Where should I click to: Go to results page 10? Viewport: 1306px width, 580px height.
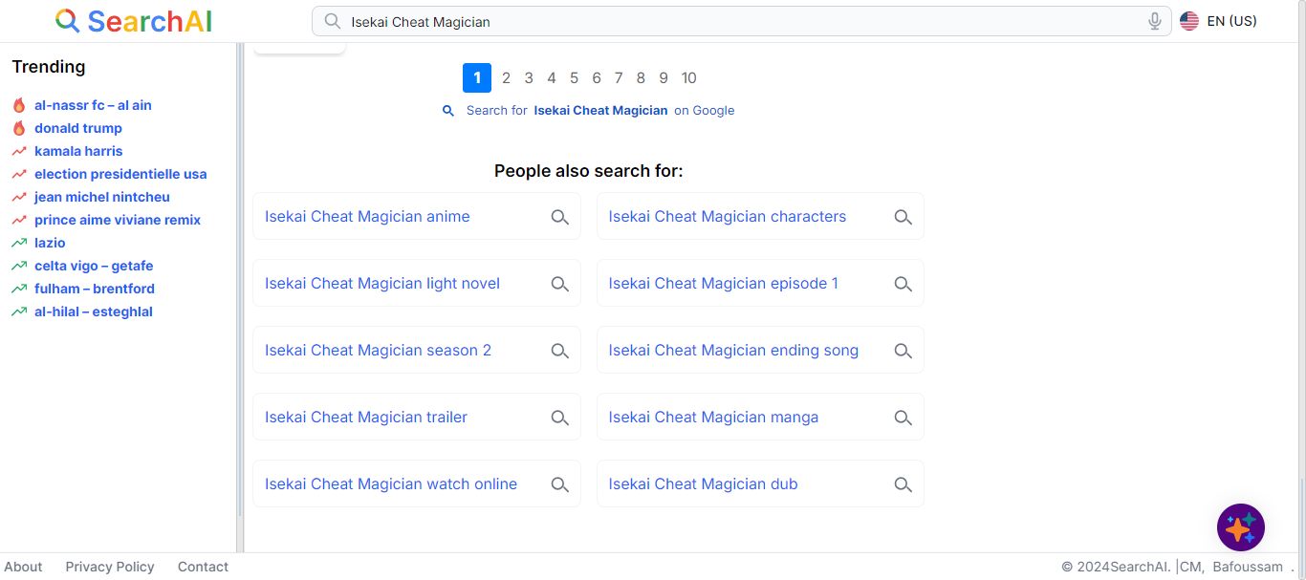point(688,78)
